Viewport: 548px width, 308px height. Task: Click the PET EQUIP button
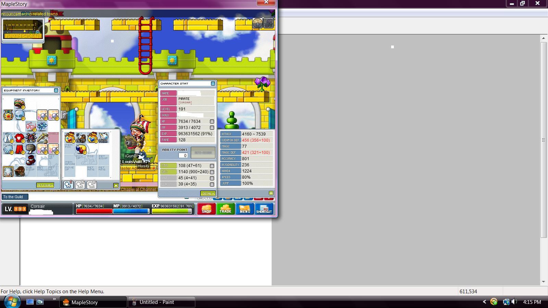pyautogui.click(x=45, y=185)
